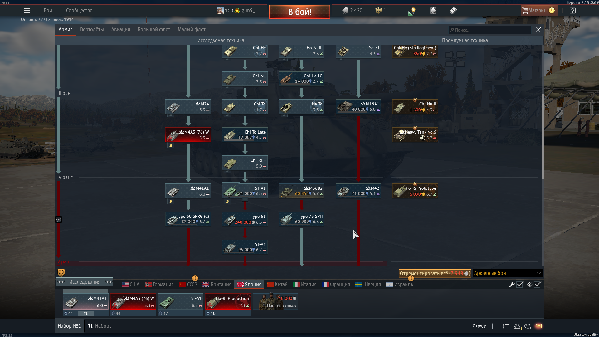Click the orange shield warning icon

[x=61, y=273]
